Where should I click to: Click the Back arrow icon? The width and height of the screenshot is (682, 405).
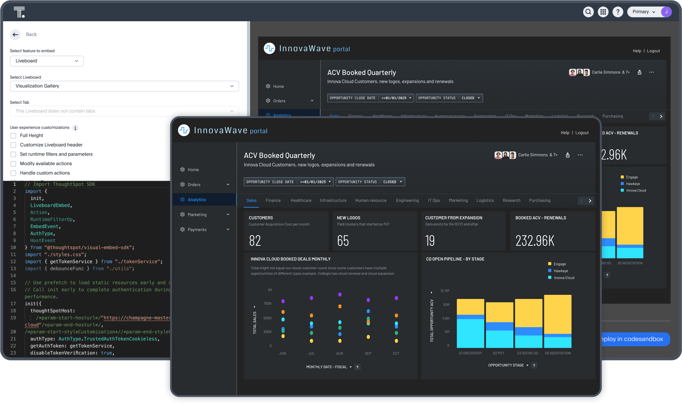click(x=15, y=34)
